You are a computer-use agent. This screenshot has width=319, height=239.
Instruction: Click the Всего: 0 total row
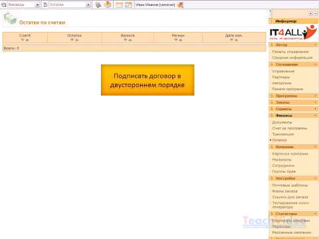(134, 48)
